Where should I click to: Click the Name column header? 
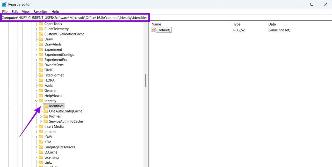tap(191, 24)
